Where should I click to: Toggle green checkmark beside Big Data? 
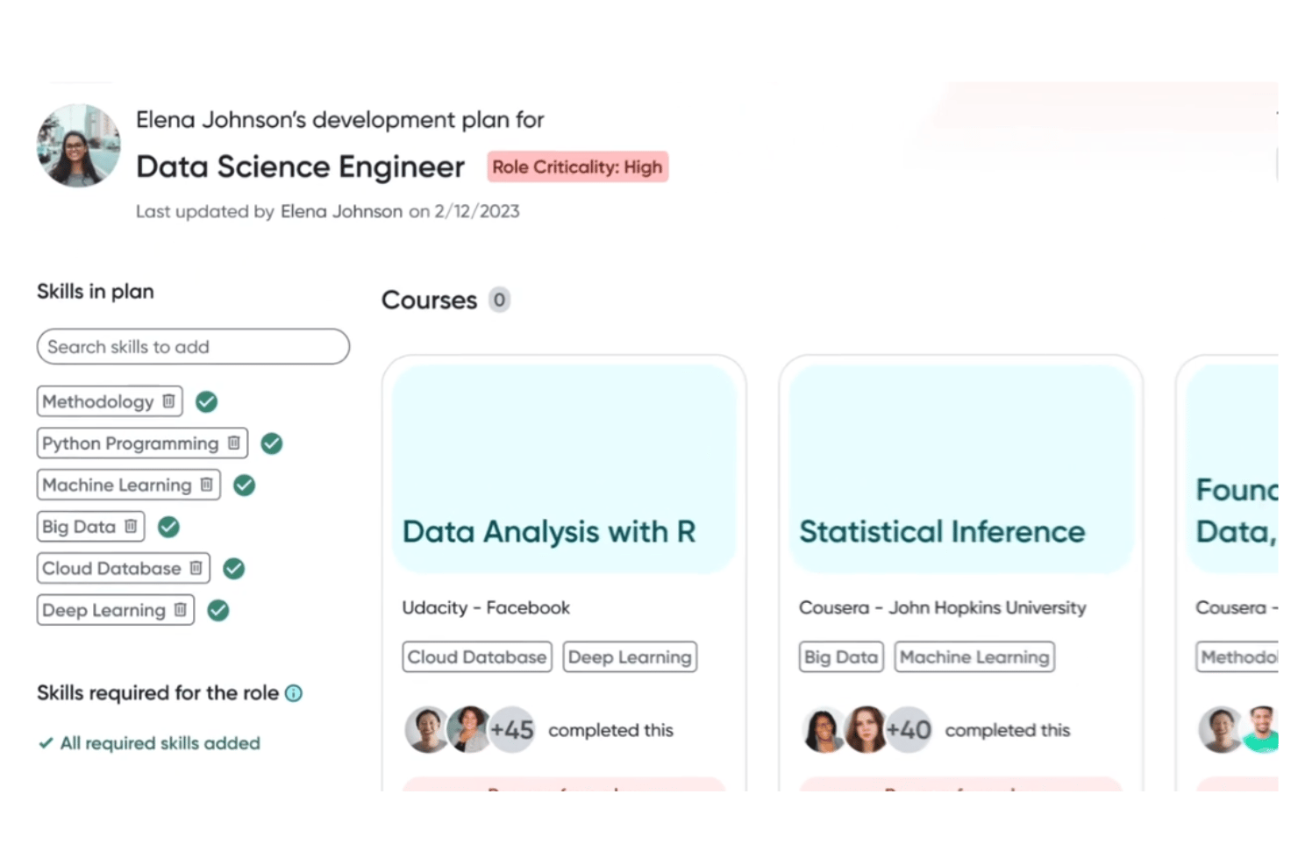(x=168, y=527)
